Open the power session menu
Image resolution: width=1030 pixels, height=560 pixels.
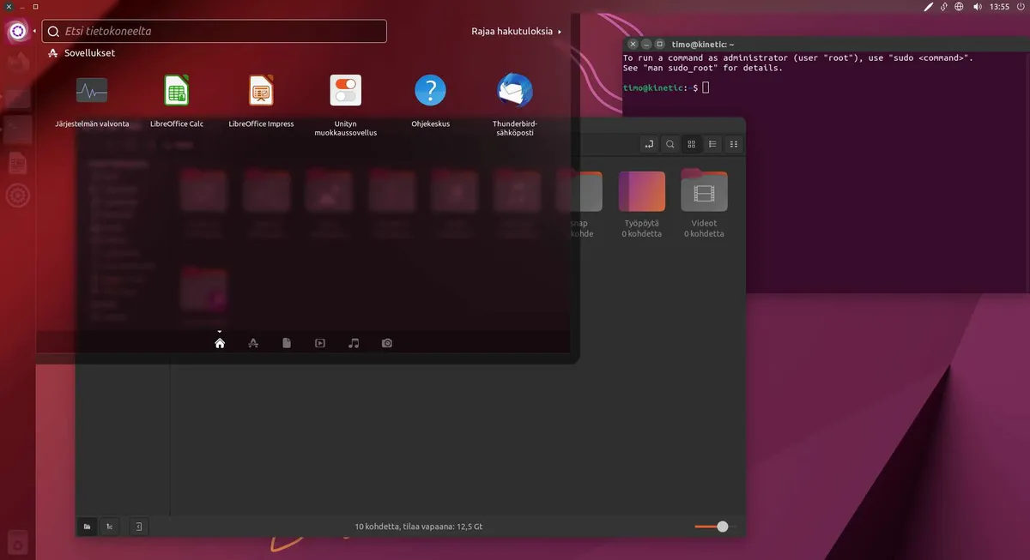(x=1021, y=6)
